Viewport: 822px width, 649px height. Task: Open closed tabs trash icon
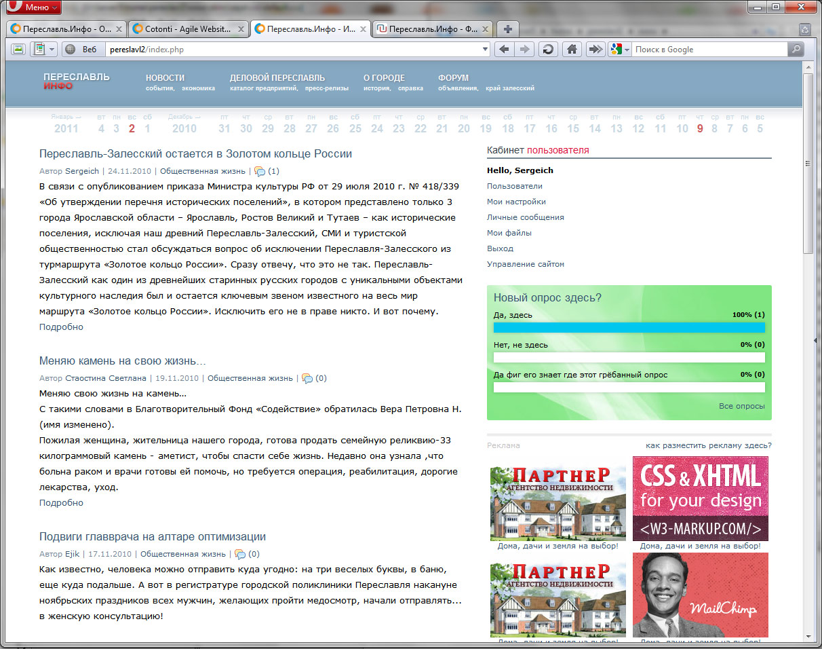point(804,29)
